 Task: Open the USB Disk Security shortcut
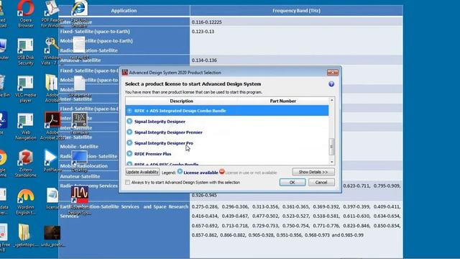pyautogui.click(x=26, y=52)
